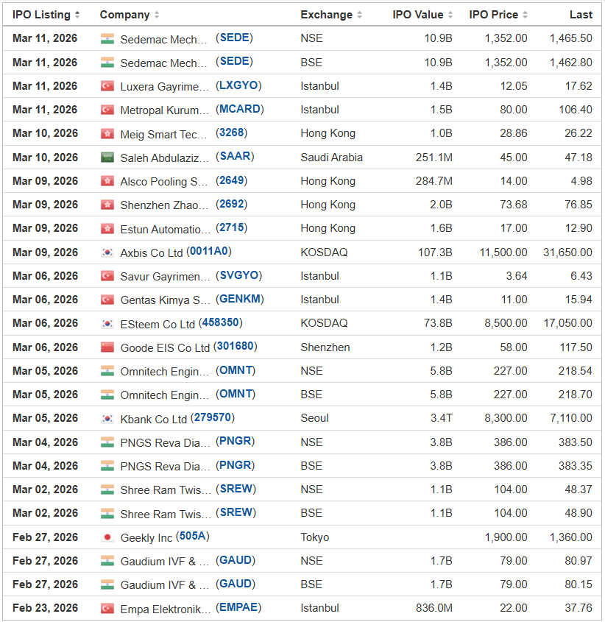The height and width of the screenshot is (622, 605).
Task: Click Japan flag beside Geekly Inc
Action: click(107, 537)
